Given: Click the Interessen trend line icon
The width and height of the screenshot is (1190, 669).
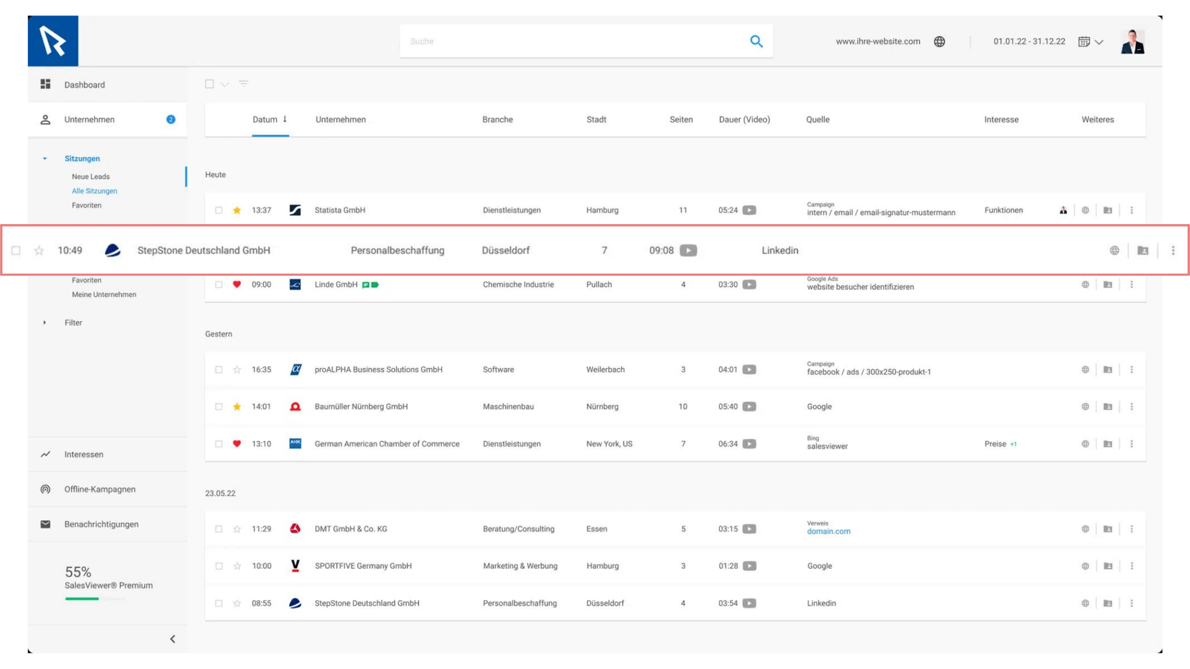Looking at the screenshot, I should click(45, 454).
